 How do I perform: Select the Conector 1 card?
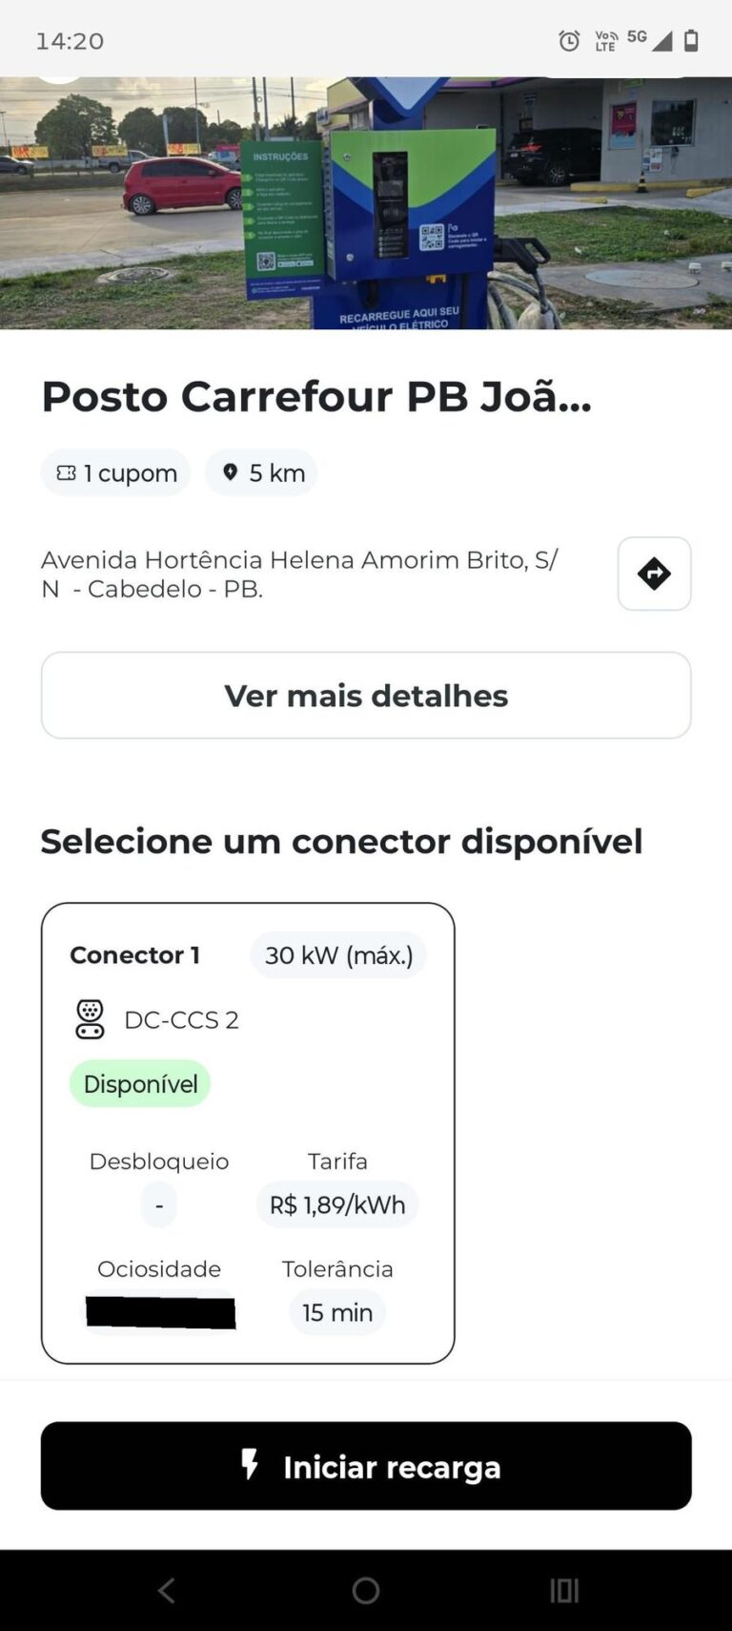pos(248,1133)
